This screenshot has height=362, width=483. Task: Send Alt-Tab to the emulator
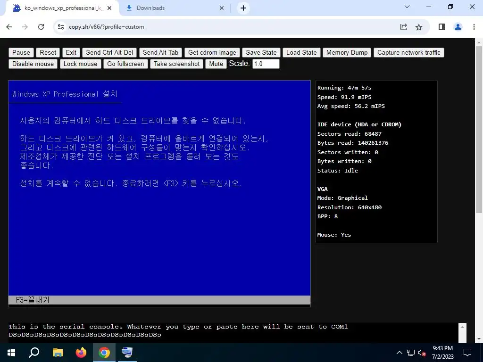pos(160,52)
